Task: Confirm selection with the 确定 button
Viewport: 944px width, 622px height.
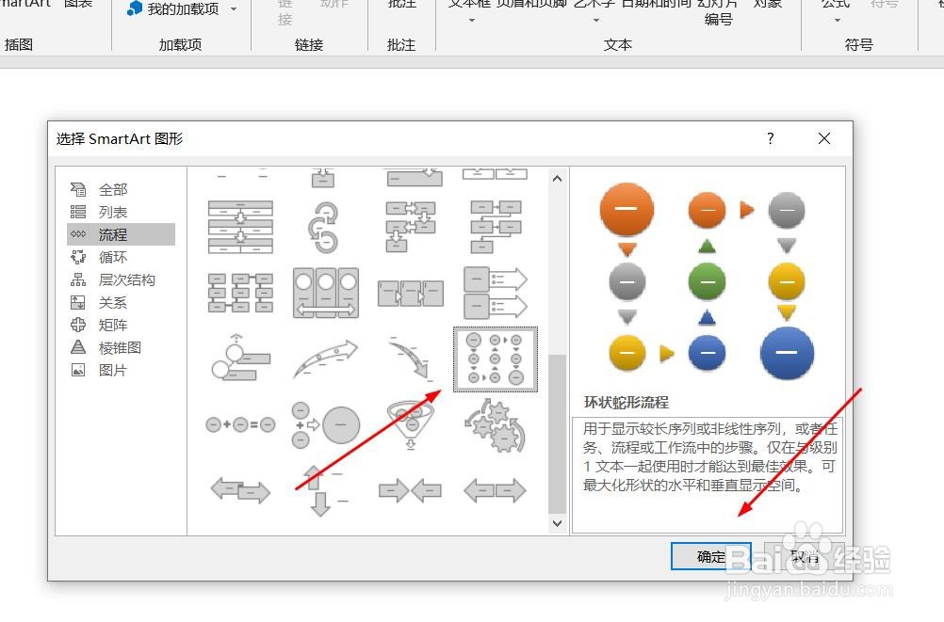Action: click(x=710, y=556)
